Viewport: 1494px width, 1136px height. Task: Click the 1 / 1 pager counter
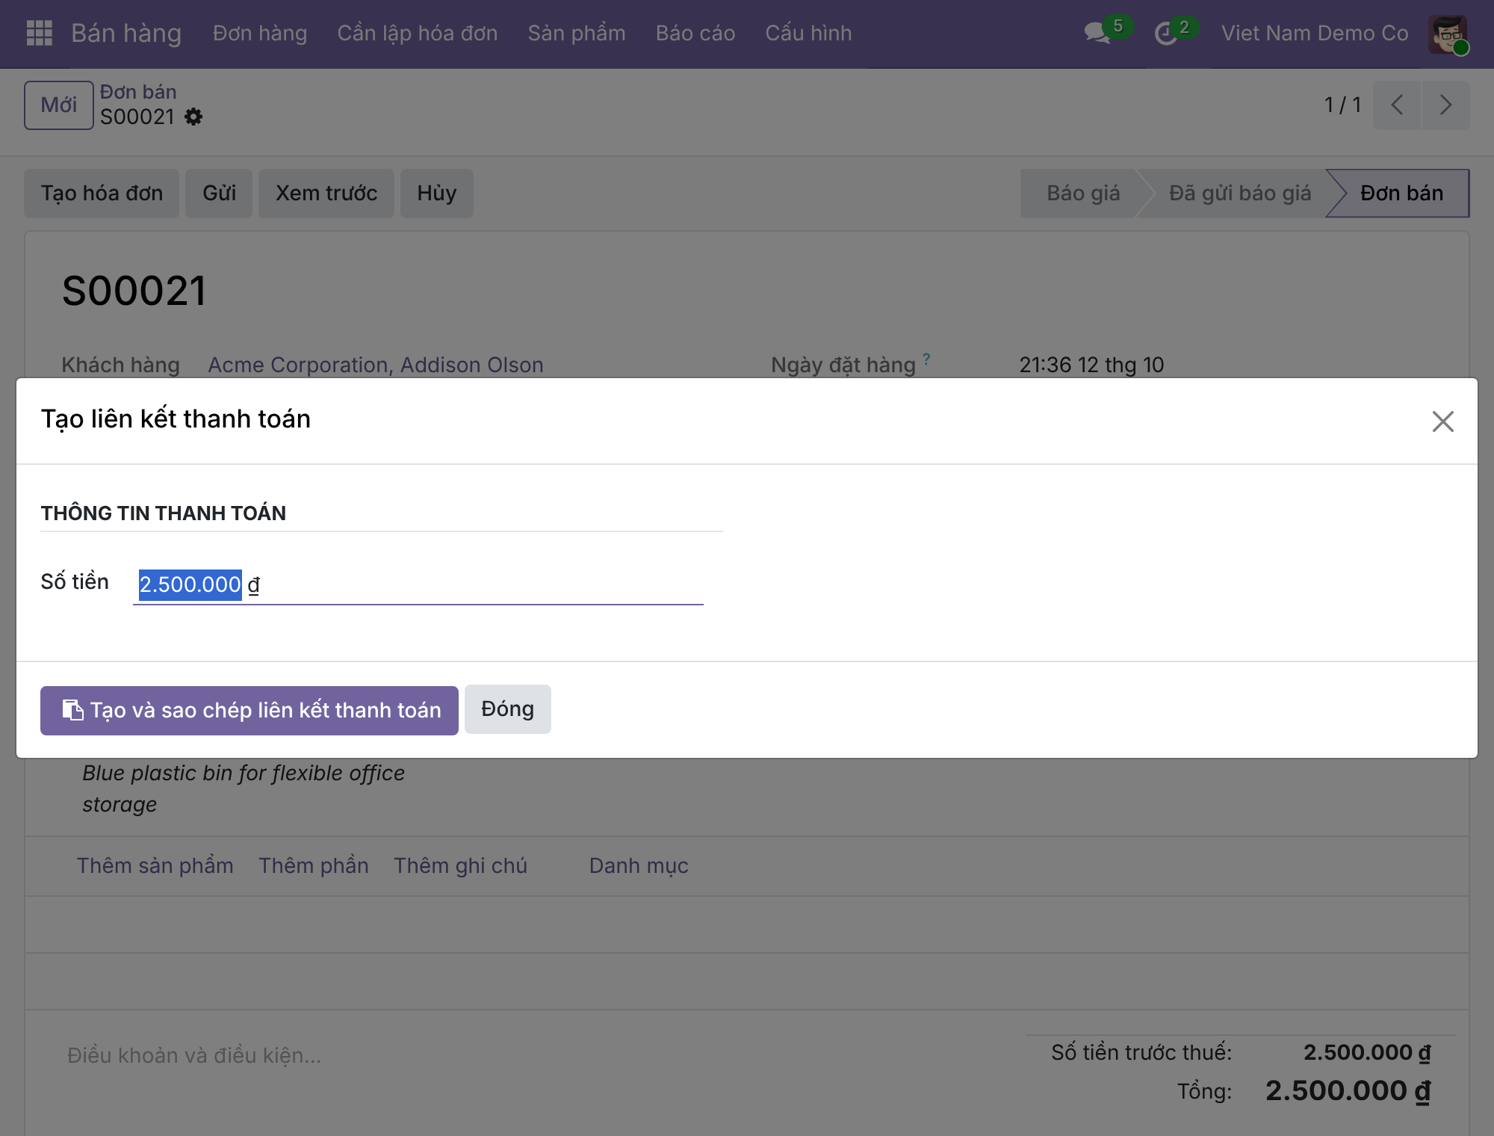click(1342, 105)
